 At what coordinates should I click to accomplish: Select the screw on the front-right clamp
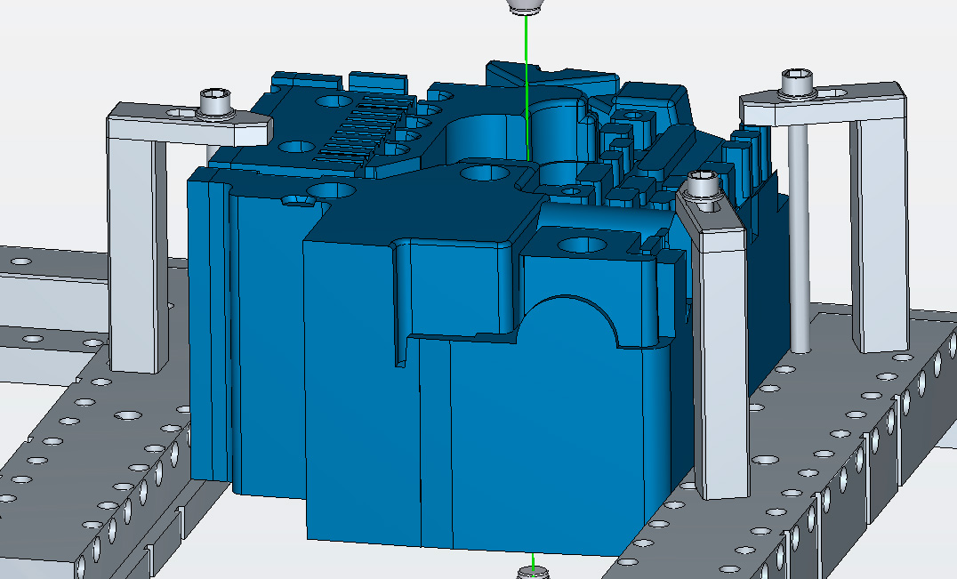pyautogui.click(x=704, y=188)
